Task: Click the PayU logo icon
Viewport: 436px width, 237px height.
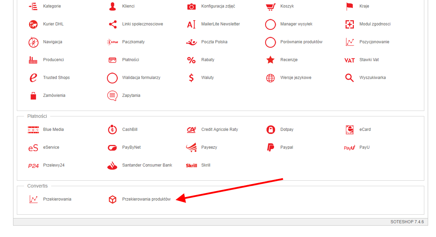Action: (x=350, y=148)
